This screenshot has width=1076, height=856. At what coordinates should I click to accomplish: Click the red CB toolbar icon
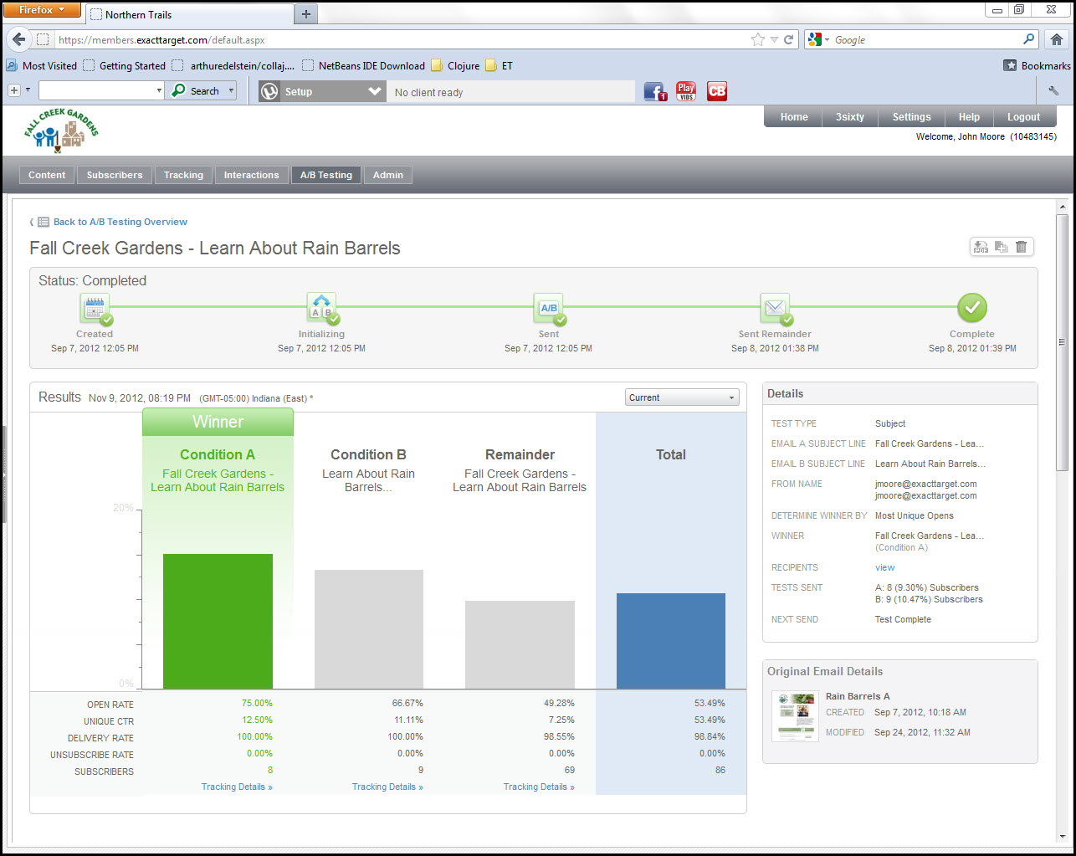point(717,91)
